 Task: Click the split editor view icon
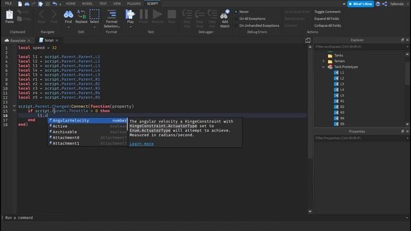coord(308,40)
